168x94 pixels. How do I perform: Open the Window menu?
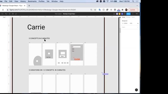[55, 1]
